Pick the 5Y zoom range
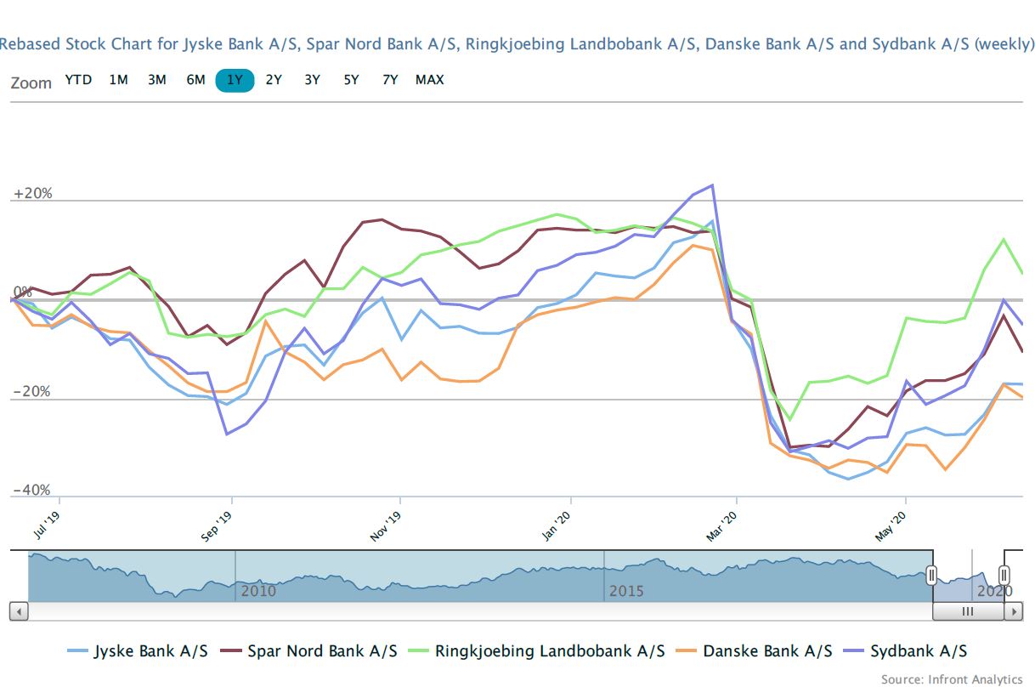 tap(352, 80)
